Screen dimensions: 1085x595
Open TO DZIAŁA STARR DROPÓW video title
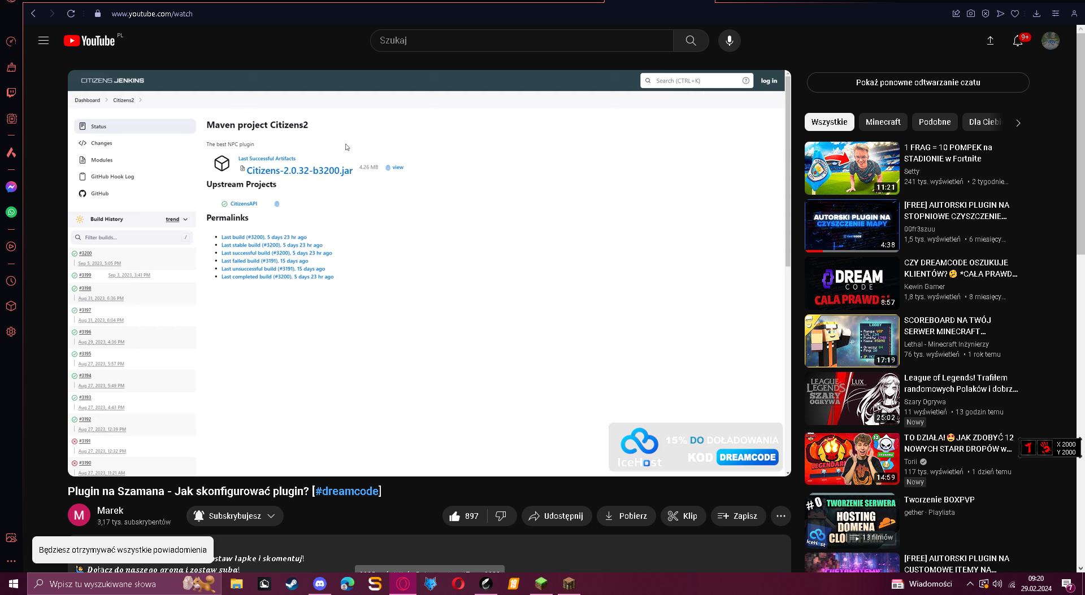[x=959, y=443]
